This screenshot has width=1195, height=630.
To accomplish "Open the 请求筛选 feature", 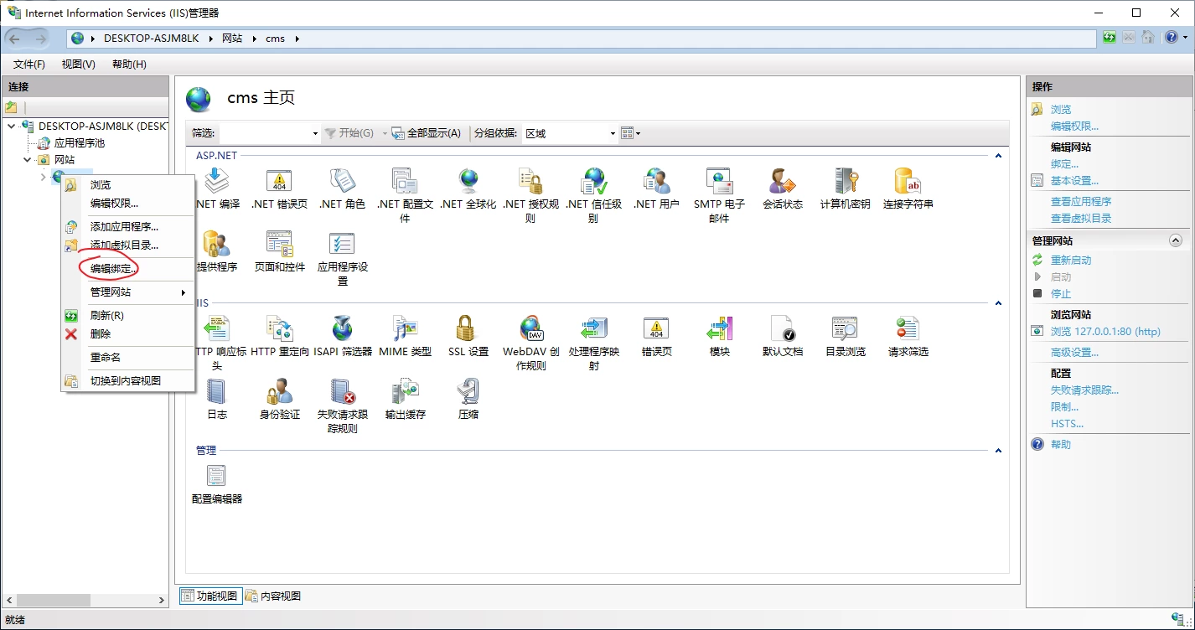I will coord(908,336).
